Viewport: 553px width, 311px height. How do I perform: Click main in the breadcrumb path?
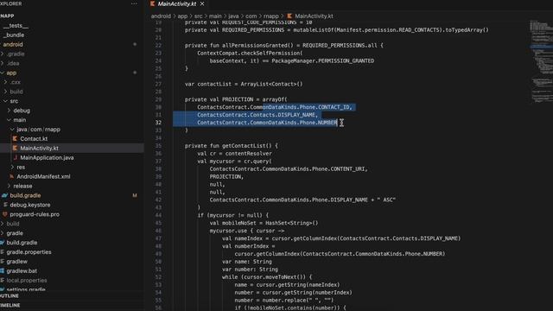point(215,16)
